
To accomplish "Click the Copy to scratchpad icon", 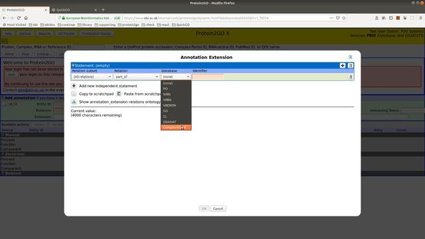I will click(74, 94).
